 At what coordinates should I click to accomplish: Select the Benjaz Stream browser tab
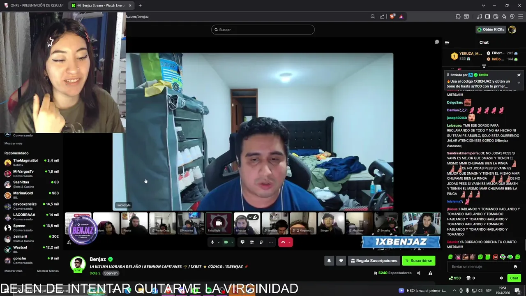pos(101,5)
